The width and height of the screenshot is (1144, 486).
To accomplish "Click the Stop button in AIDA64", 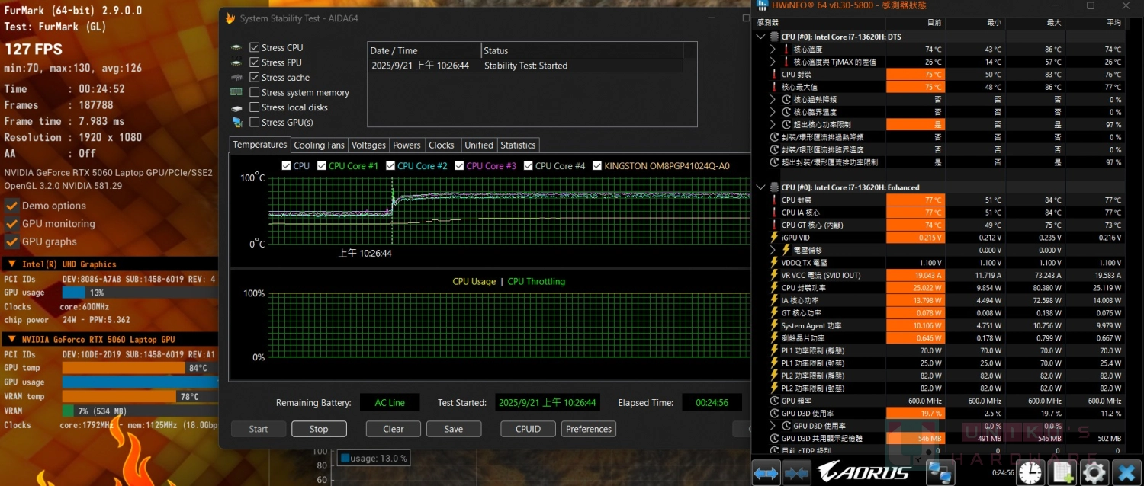I will 319,429.
